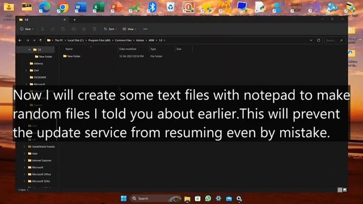Click the Delete trash icon in toolbar
Viewport: 363px width, 204px height.
tap(95, 29)
